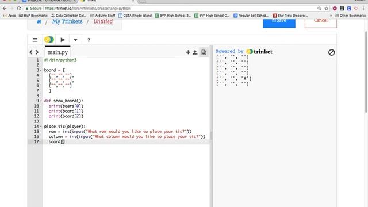Click the red circular extension icon
Screen dimensions: 368x207
point(335,9)
